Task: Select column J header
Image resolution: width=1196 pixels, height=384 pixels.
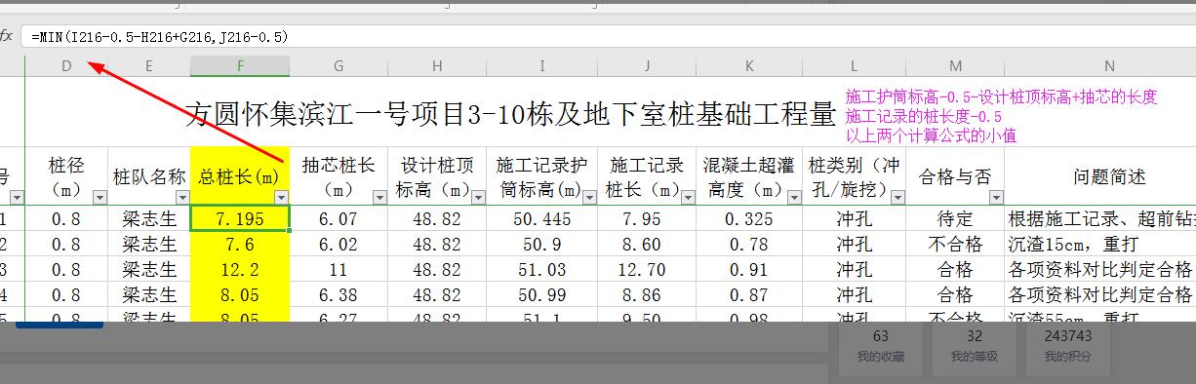Action: coord(647,65)
